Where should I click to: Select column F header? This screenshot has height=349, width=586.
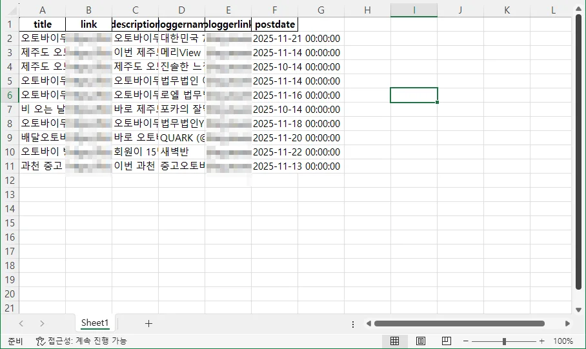[x=275, y=10]
